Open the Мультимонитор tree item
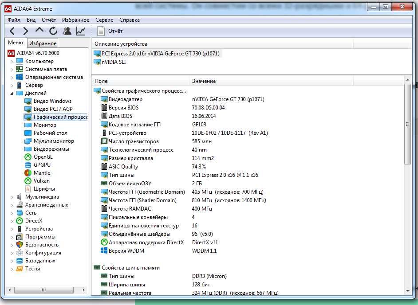The height and width of the screenshot is (305, 418). [x=54, y=141]
